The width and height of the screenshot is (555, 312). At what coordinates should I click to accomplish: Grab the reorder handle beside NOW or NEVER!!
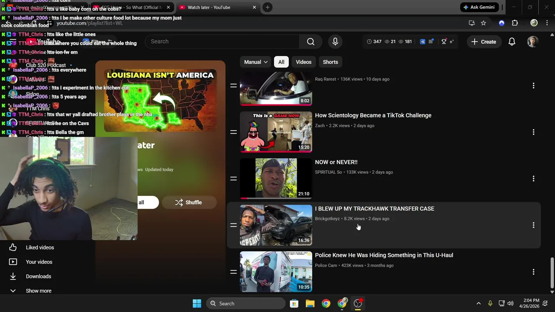click(233, 179)
